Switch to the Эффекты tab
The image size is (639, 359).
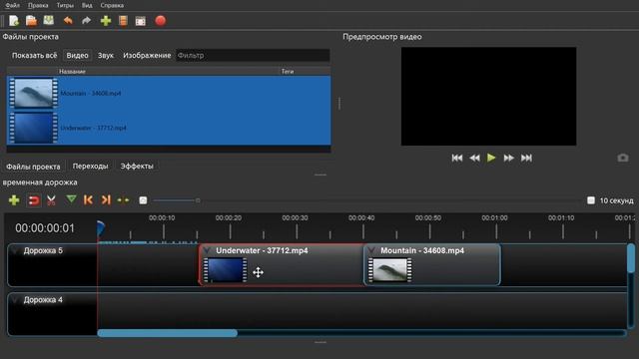pos(137,167)
